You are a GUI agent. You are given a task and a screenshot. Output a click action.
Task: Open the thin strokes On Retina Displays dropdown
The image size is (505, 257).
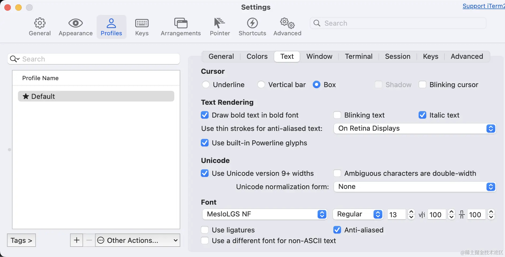click(415, 128)
